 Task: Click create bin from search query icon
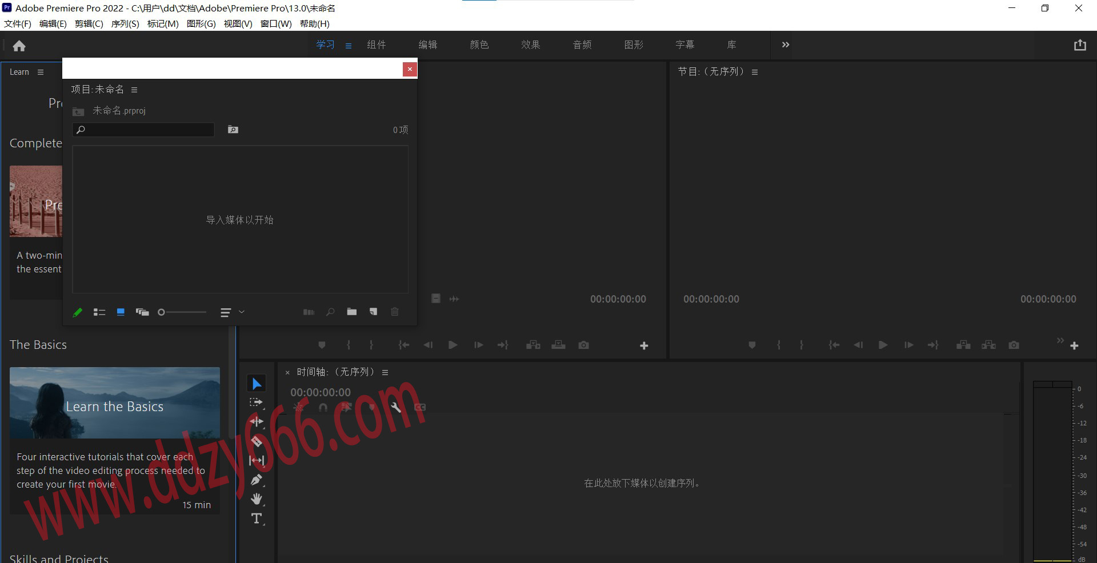[233, 130]
